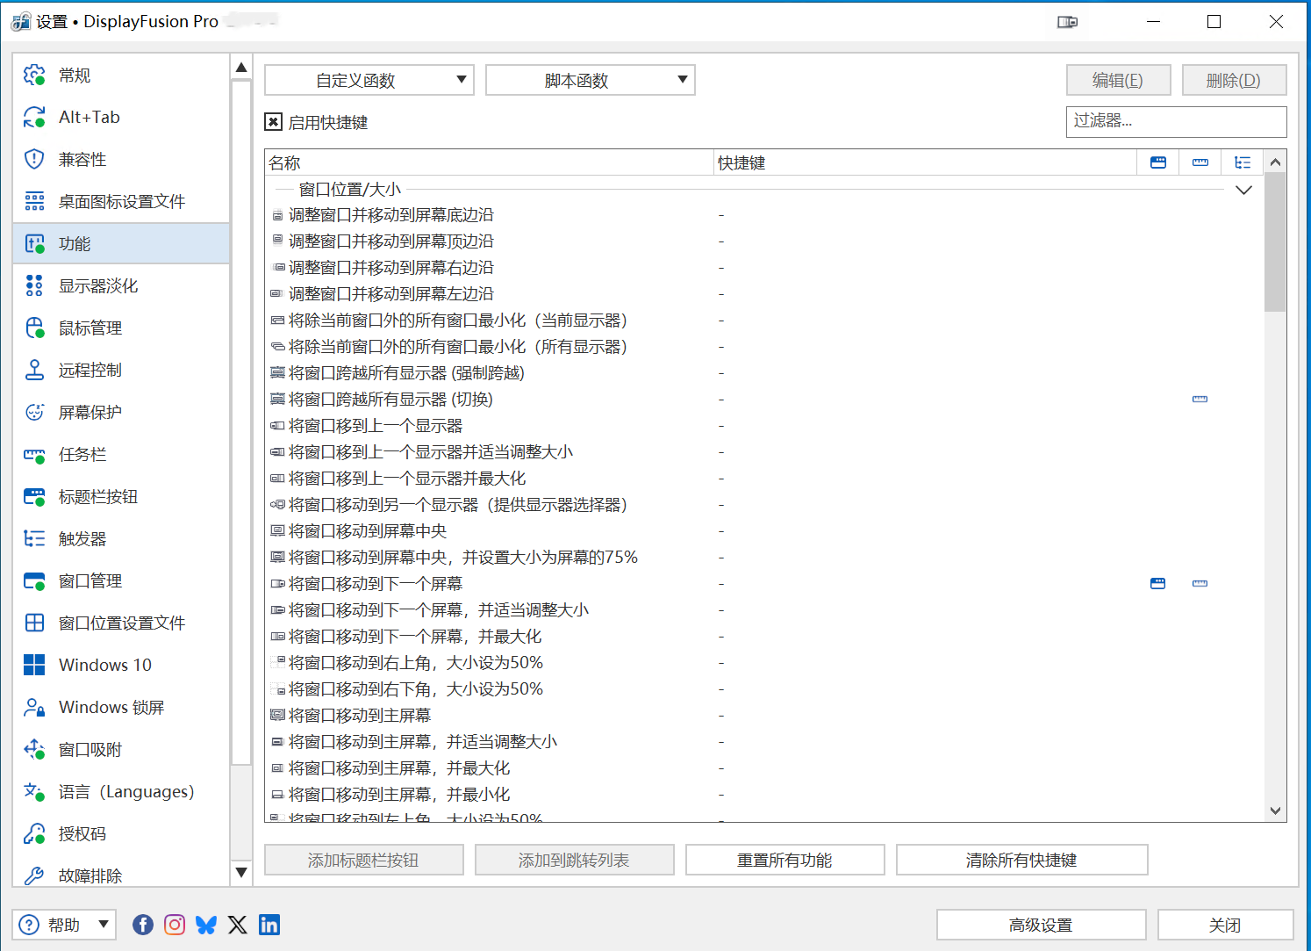
Task: Toggle the 启用快捷键 checkbox
Action: (274, 122)
